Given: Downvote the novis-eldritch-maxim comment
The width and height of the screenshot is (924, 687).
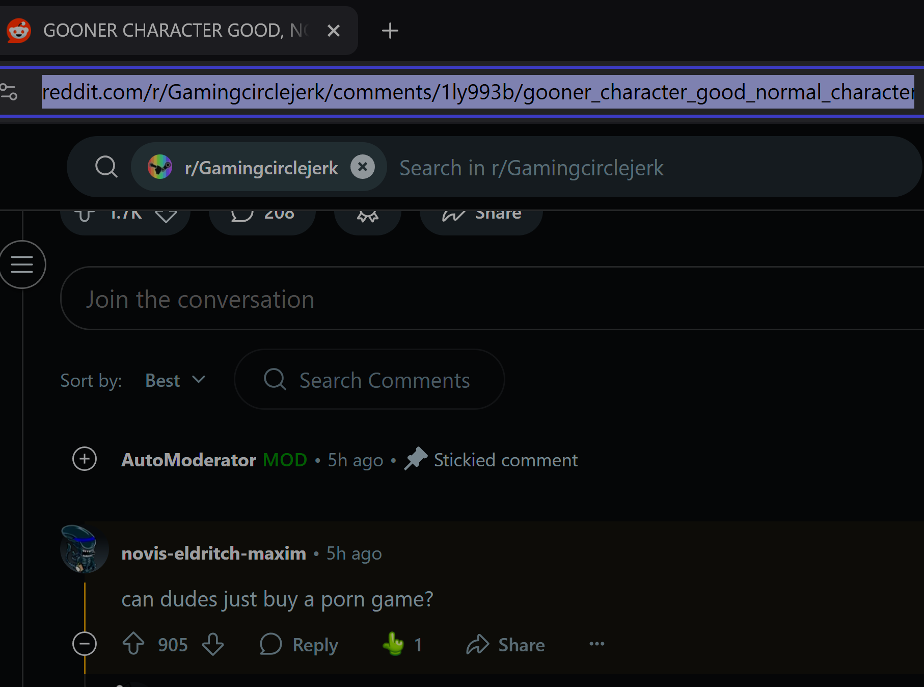Looking at the screenshot, I should pos(213,644).
